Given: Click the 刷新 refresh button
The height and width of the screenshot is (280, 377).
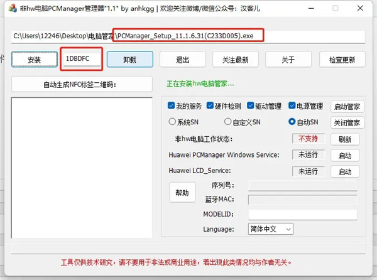Looking at the screenshot, I should 345,139.
